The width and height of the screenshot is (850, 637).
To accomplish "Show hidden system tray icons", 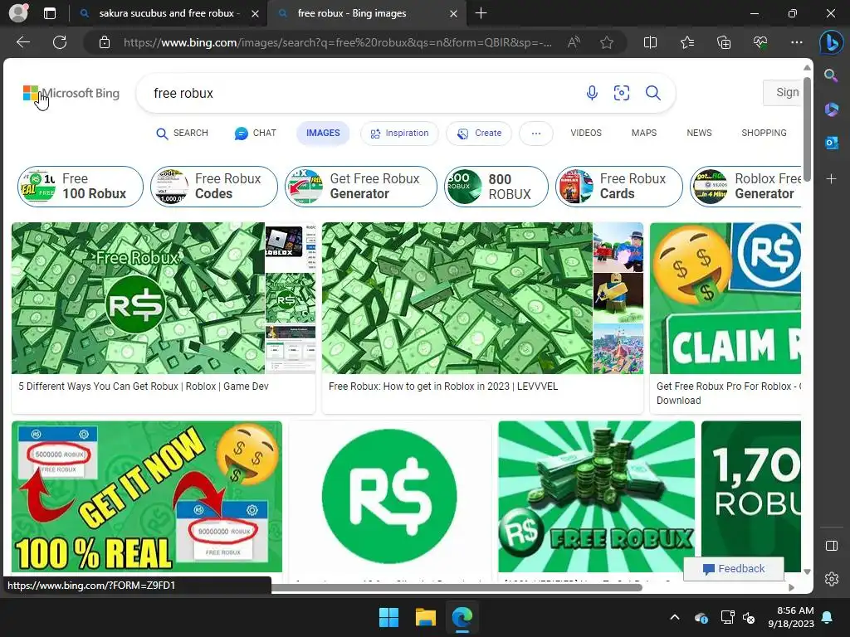I will pos(674,617).
